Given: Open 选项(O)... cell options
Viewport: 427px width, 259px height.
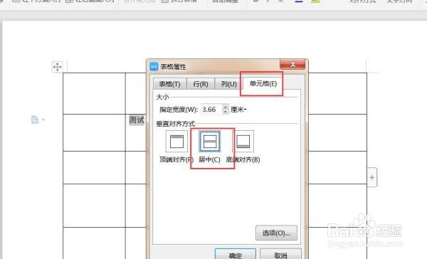Looking at the screenshot, I should tap(276, 233).
